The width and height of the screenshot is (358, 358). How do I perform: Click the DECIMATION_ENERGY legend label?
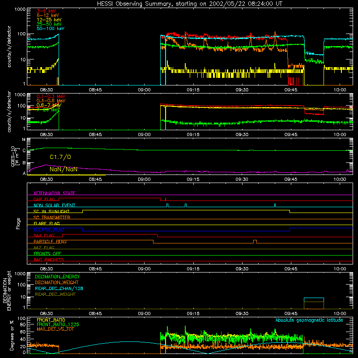[57, 277]
